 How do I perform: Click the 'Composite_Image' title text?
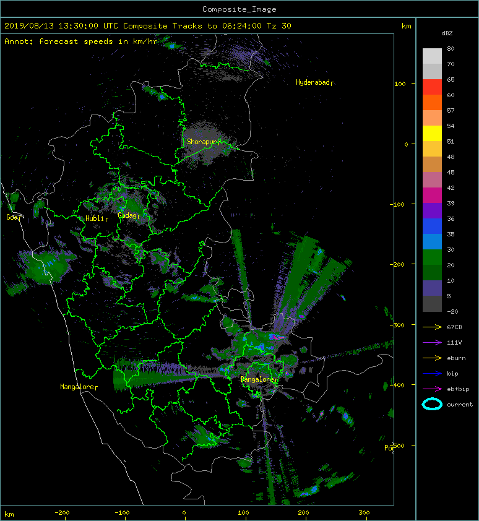(239, 9)
